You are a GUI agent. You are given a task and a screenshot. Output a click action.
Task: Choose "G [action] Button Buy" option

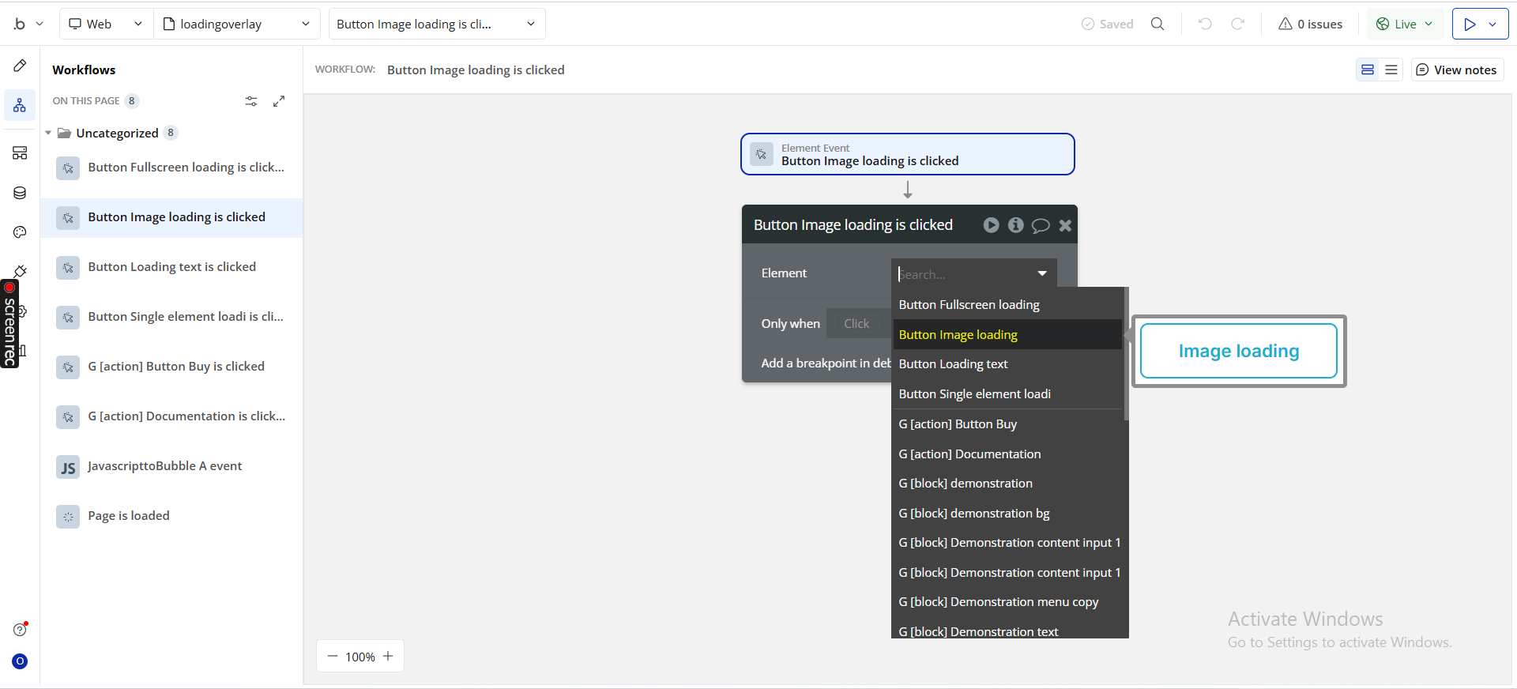(x=958, y=424)
